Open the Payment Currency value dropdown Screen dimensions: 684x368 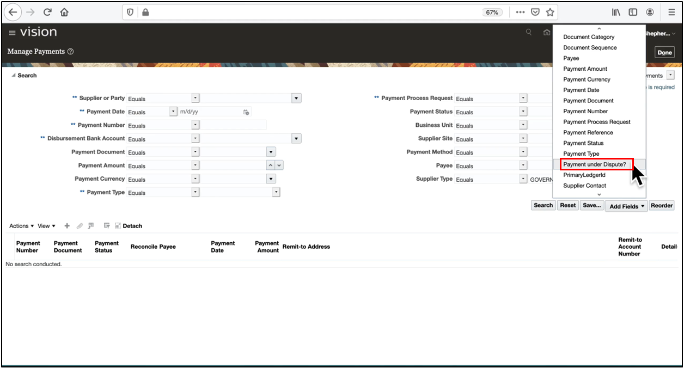(271, 179)
